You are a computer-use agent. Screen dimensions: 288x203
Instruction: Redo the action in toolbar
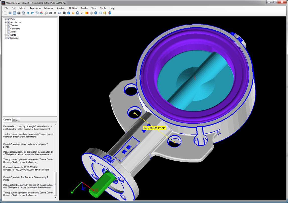point(32,13)
